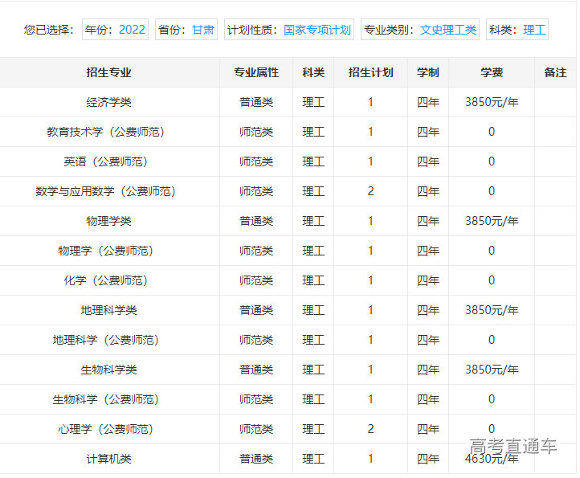
Task: Select 数学与应用数学（公费师范） major
Action: point(109,191)
